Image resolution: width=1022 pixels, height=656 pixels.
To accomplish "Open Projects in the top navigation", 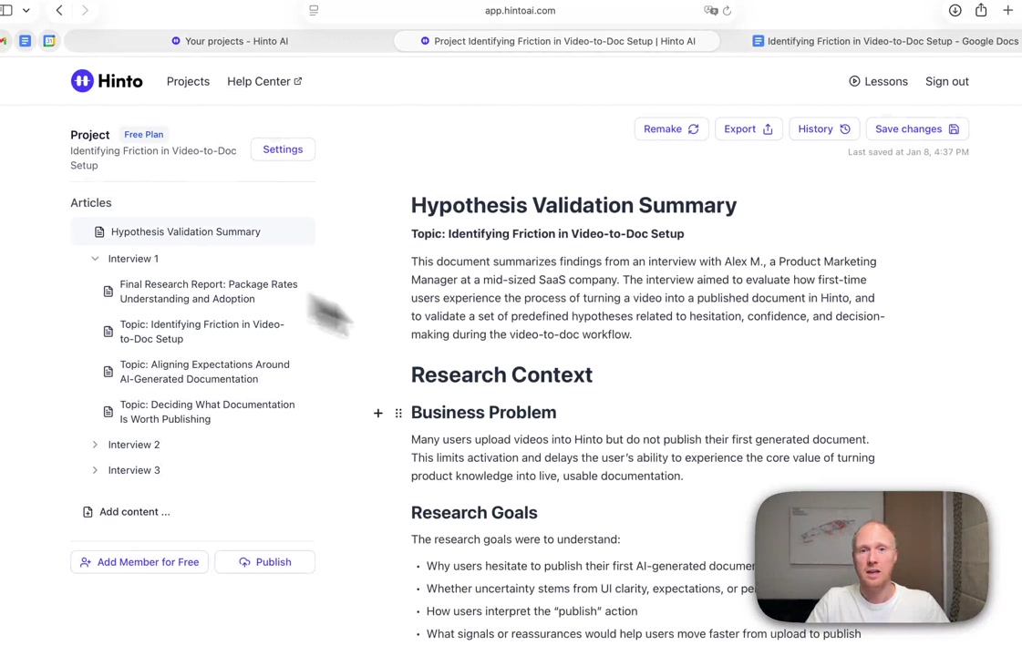I will (x=188, y=81).
